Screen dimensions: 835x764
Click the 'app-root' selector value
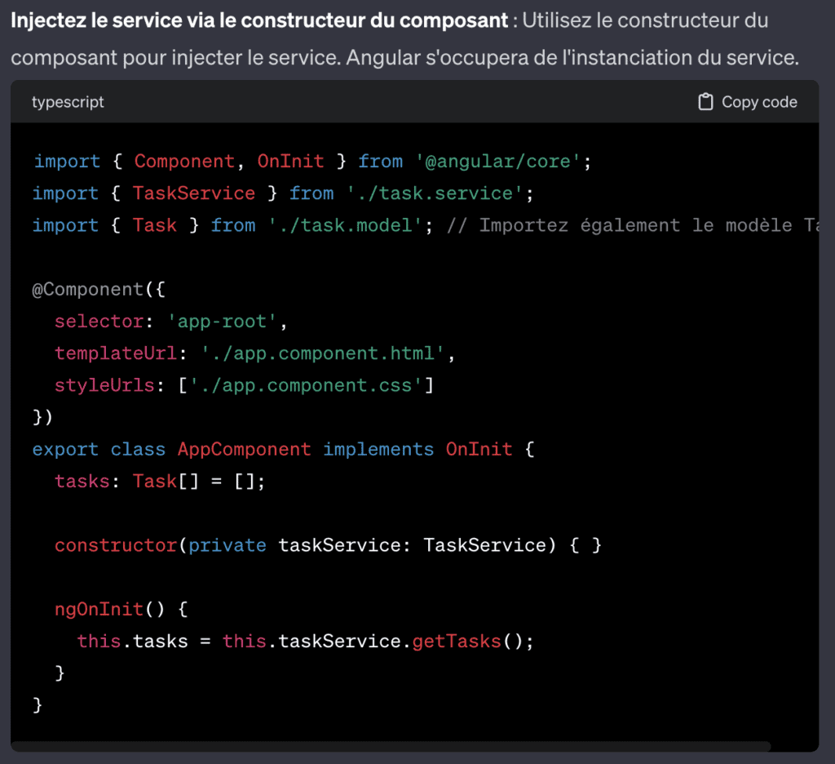click(223, 322)
